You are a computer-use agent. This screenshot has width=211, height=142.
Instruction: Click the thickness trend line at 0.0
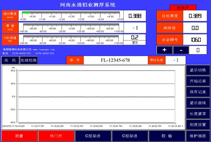[x=96, y=97]
